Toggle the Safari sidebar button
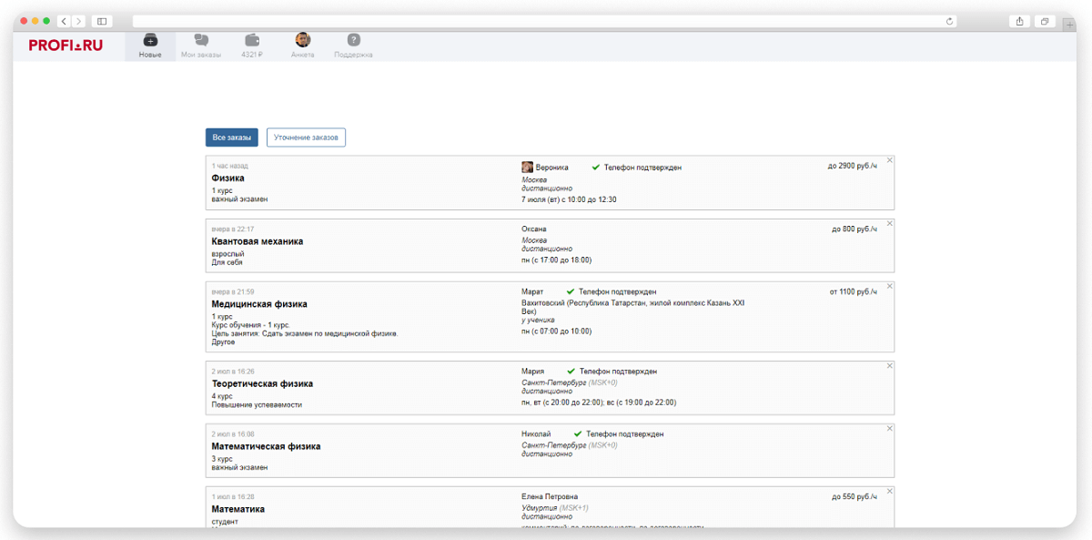 point(101,21)
